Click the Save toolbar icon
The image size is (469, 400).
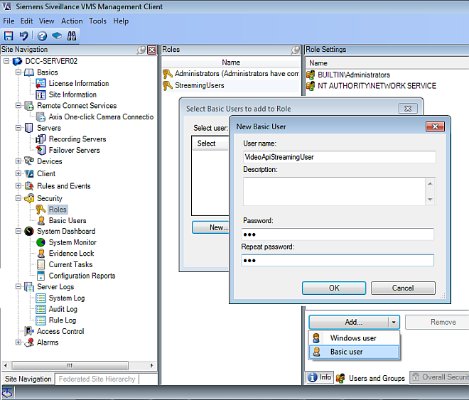tap(9, 36)
